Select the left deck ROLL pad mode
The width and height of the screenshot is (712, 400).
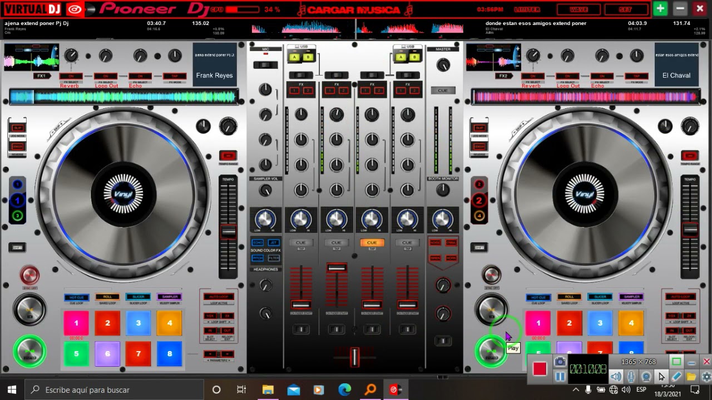point(107,297)
